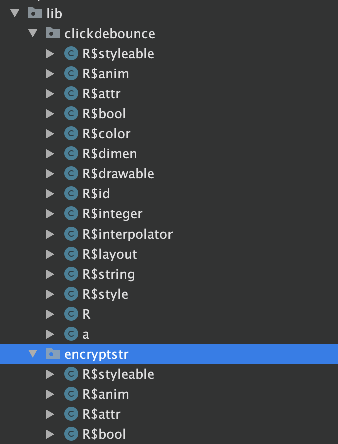The width and height of the screenshot is (338, 444).
Task: Collapse the clickdebounce package
Action: [x=33, y=34]
